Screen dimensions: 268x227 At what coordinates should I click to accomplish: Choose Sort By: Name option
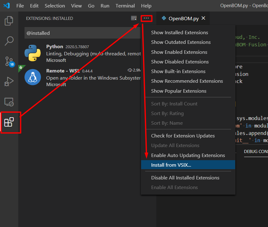click(x=166, y=123)
